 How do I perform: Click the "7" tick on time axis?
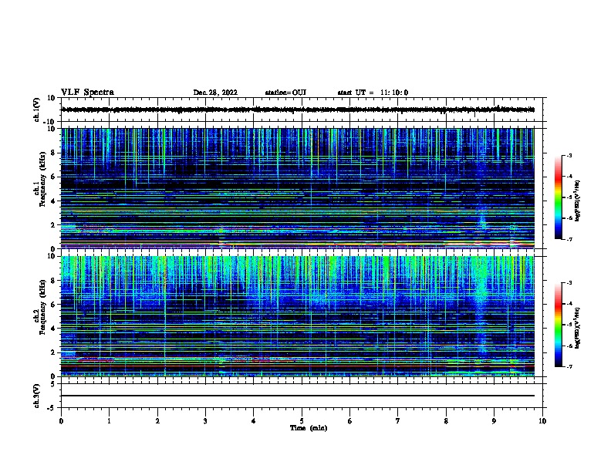398,421
